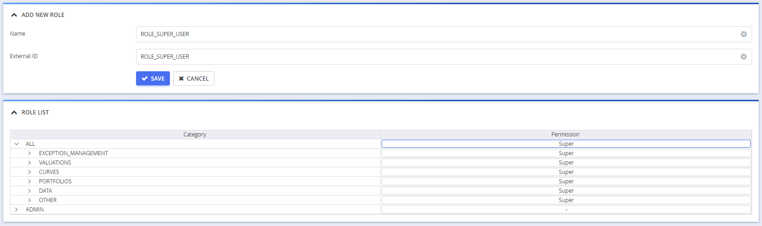
Task: Focus the External ID input field
Action: click(436, 57)
